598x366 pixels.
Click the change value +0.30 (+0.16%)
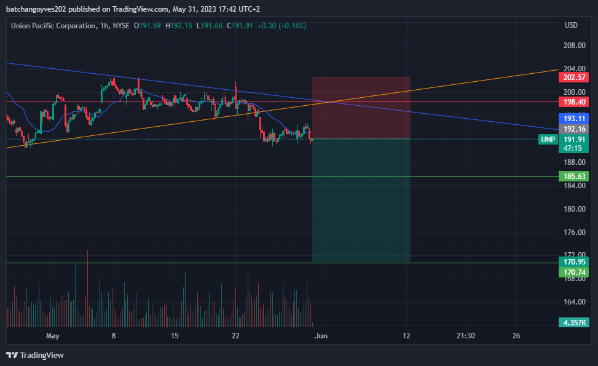pos(282,26)
